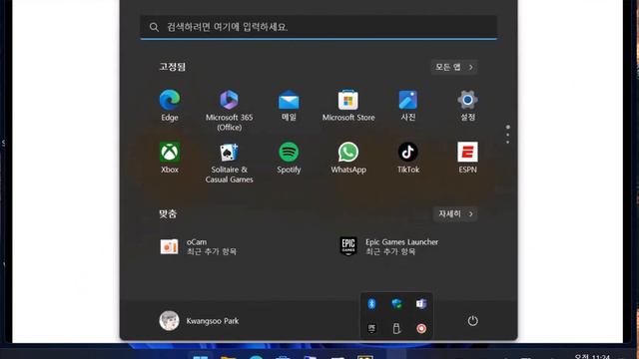The height and width of the screenshot is (359, 639).
Task: Open Windows Security tray icon
Action: [396, 303]
